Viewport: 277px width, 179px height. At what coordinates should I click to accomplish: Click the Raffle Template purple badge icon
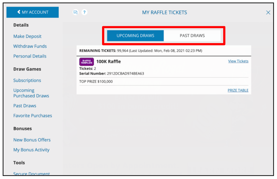coord(86,61)
